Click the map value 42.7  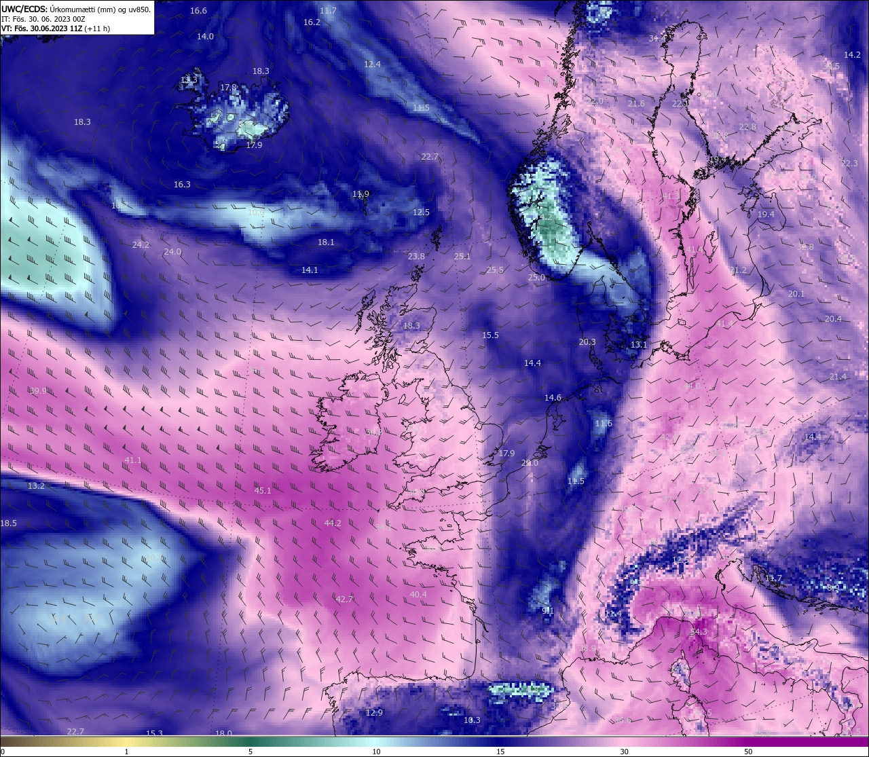(344, 599)
